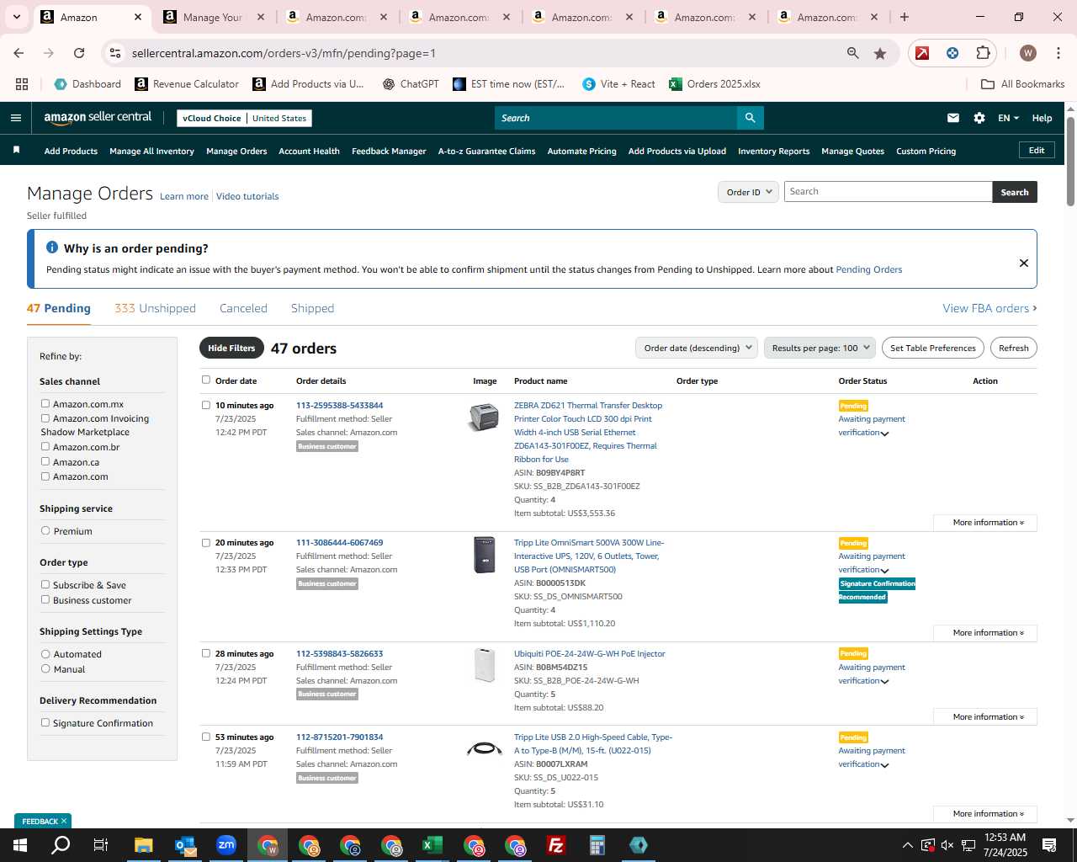Click the Amazon Seller Central logo
Screen dimensions: 1077x862
(98, 118)
